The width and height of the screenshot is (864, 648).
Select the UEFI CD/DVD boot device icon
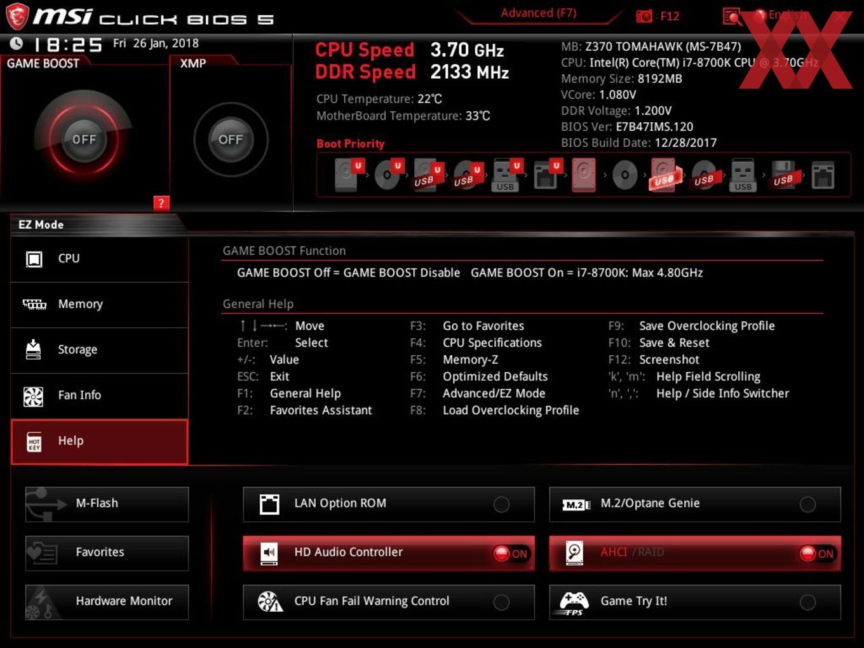[388, 175]
